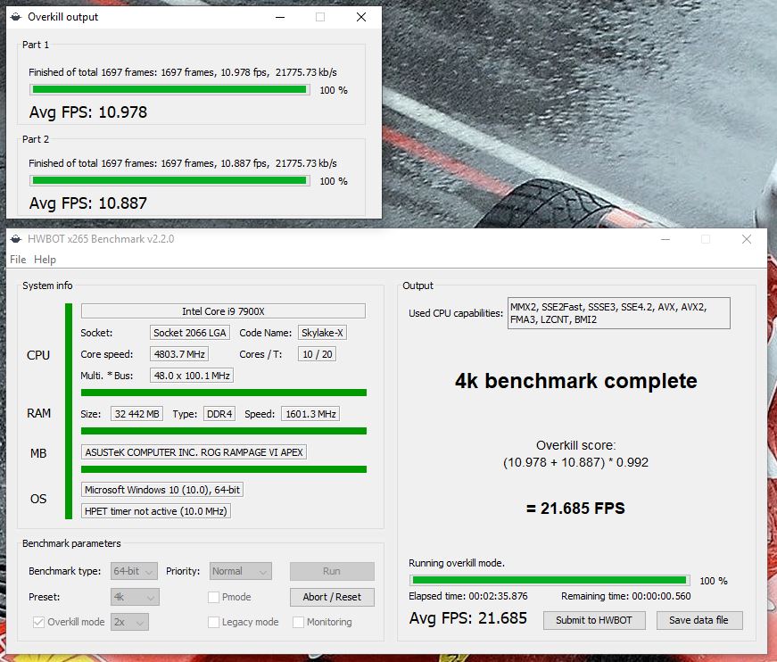Open the Help menu

tap(45, 260)
